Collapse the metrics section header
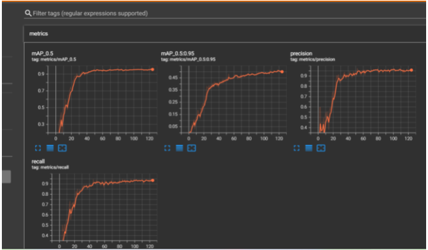This screenshot has width=428, height=250. point(225,33)
